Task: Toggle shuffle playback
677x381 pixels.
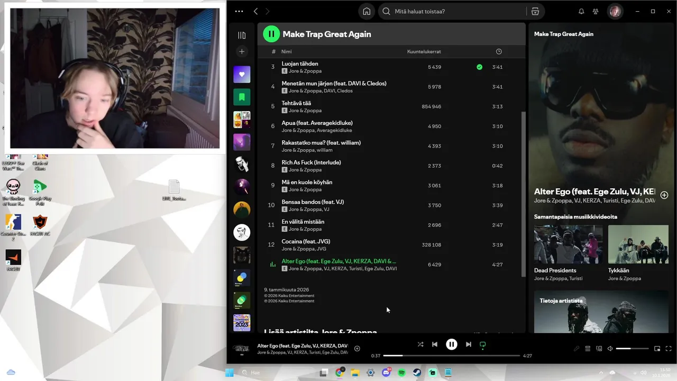Action: click(420, 344)
